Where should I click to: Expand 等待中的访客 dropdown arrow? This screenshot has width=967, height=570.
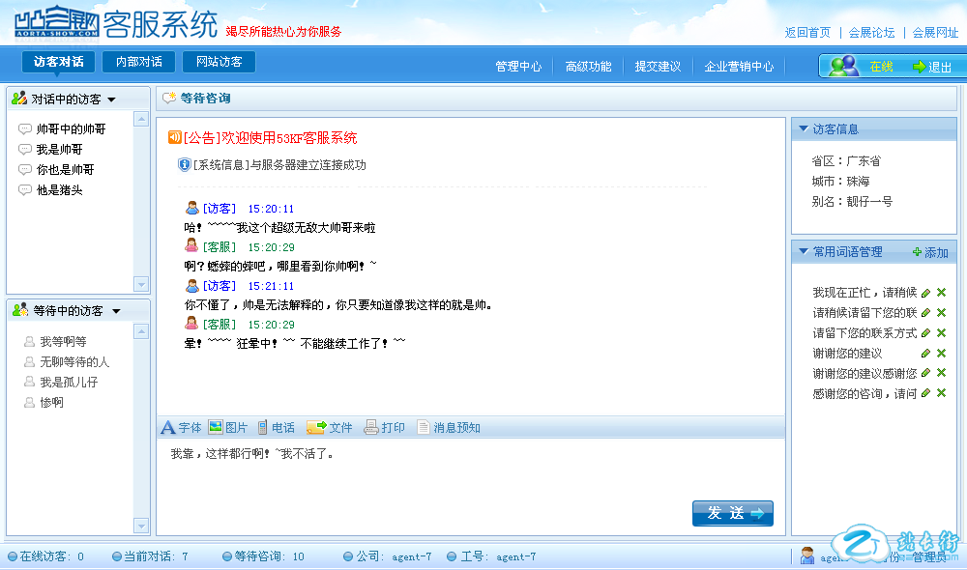pyautogui.click(x=116, y=311)
